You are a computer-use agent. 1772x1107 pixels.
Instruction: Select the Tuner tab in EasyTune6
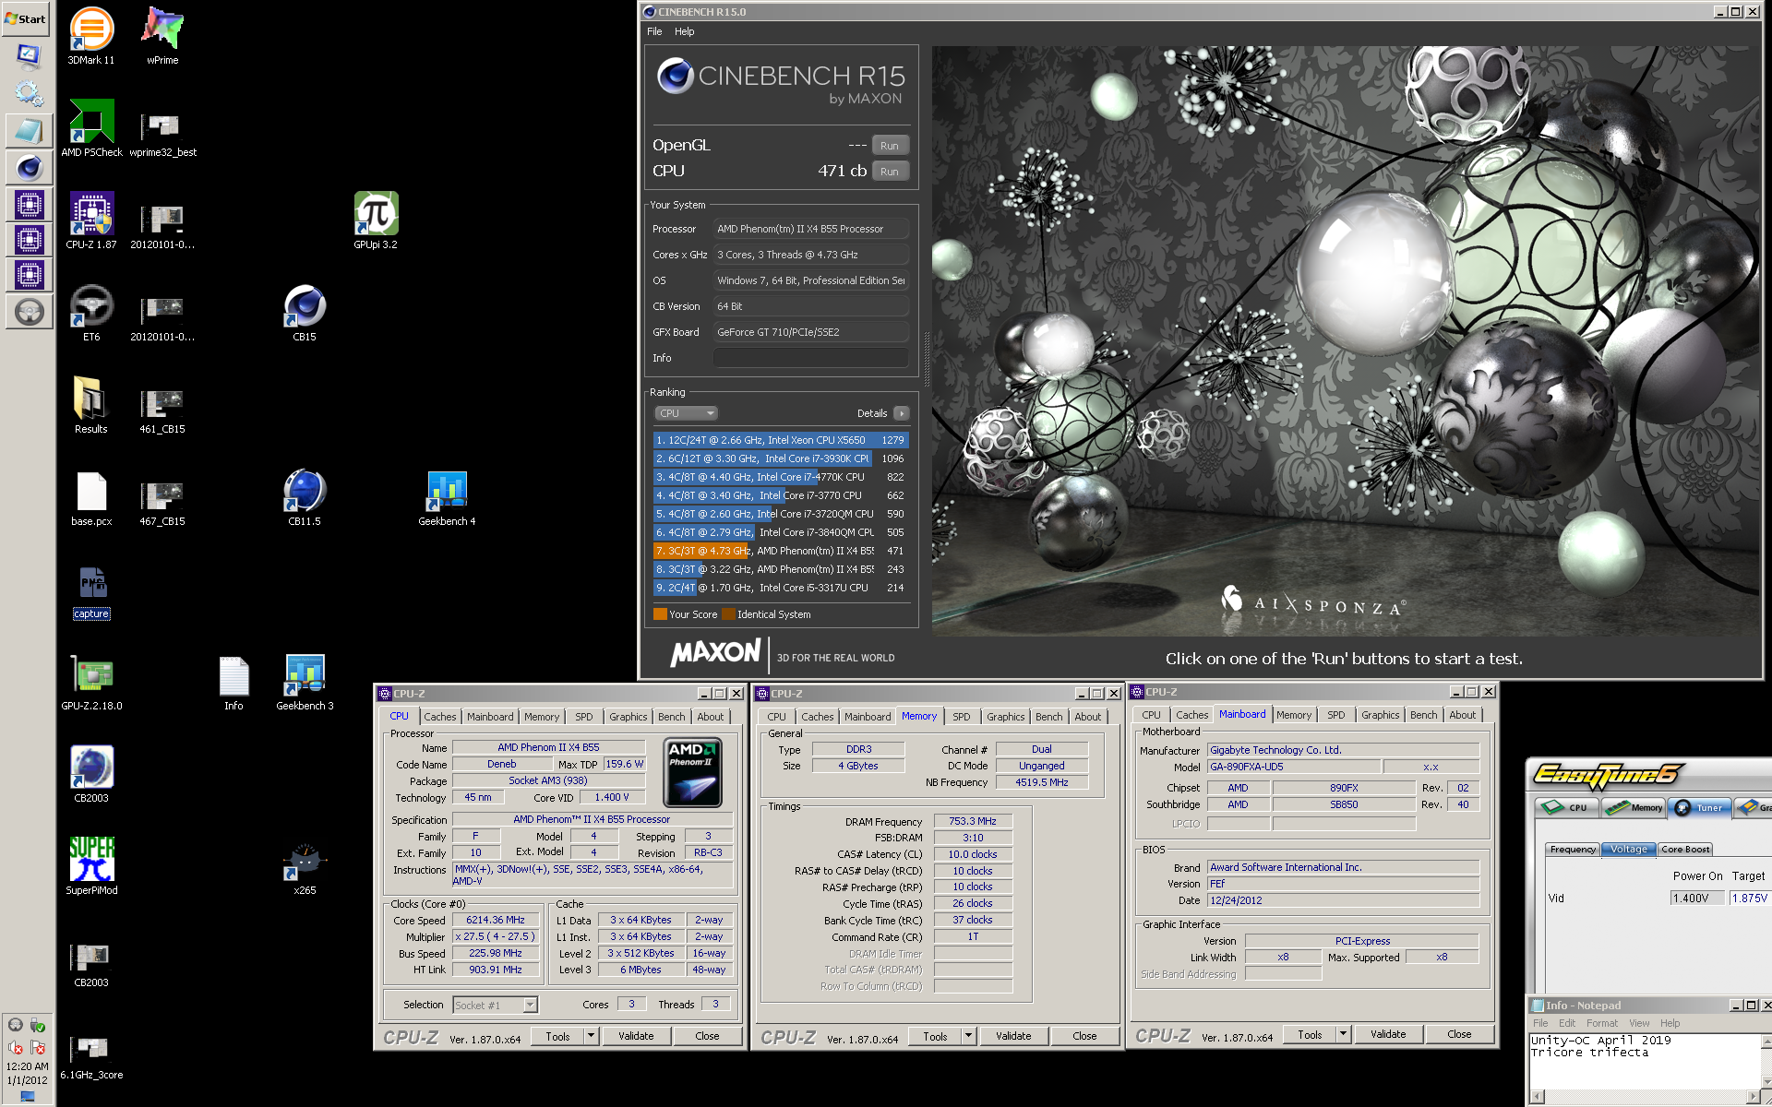[1700, 807]
